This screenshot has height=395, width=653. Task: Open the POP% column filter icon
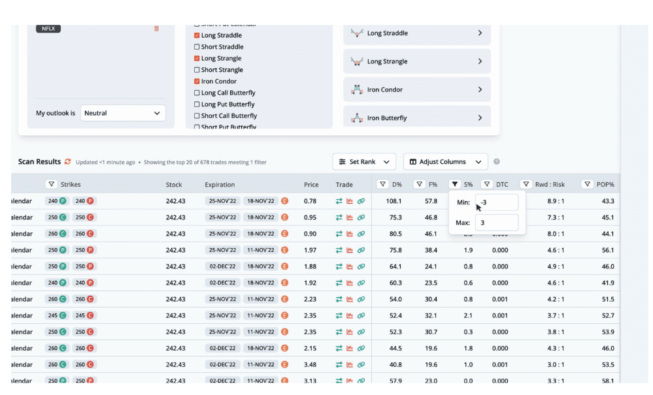click(587, 185)
